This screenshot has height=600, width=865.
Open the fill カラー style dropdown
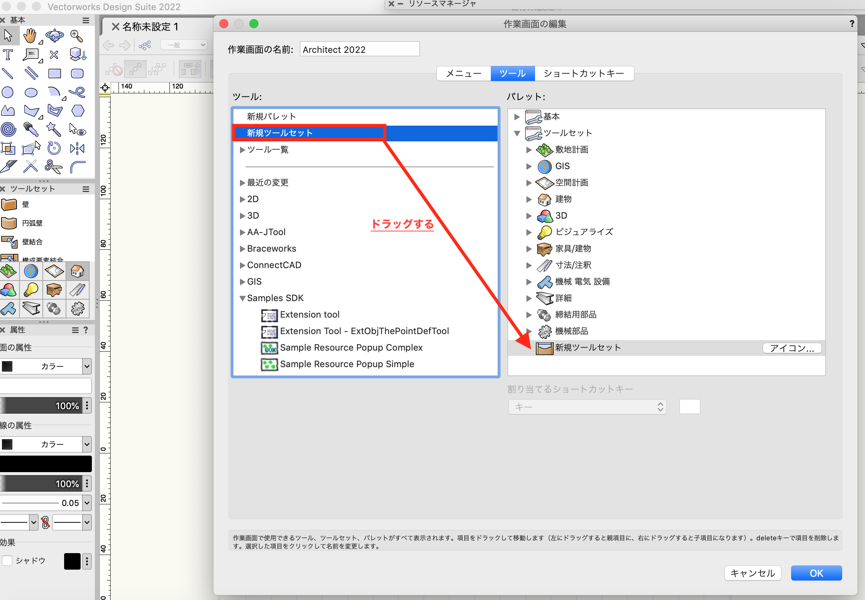pyautogui.click(x=87, y=366)
